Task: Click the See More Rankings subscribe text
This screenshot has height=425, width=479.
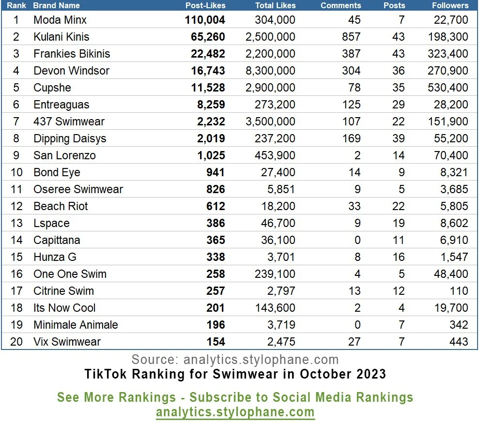Action: pyautogui.click(x=235, y=397)
